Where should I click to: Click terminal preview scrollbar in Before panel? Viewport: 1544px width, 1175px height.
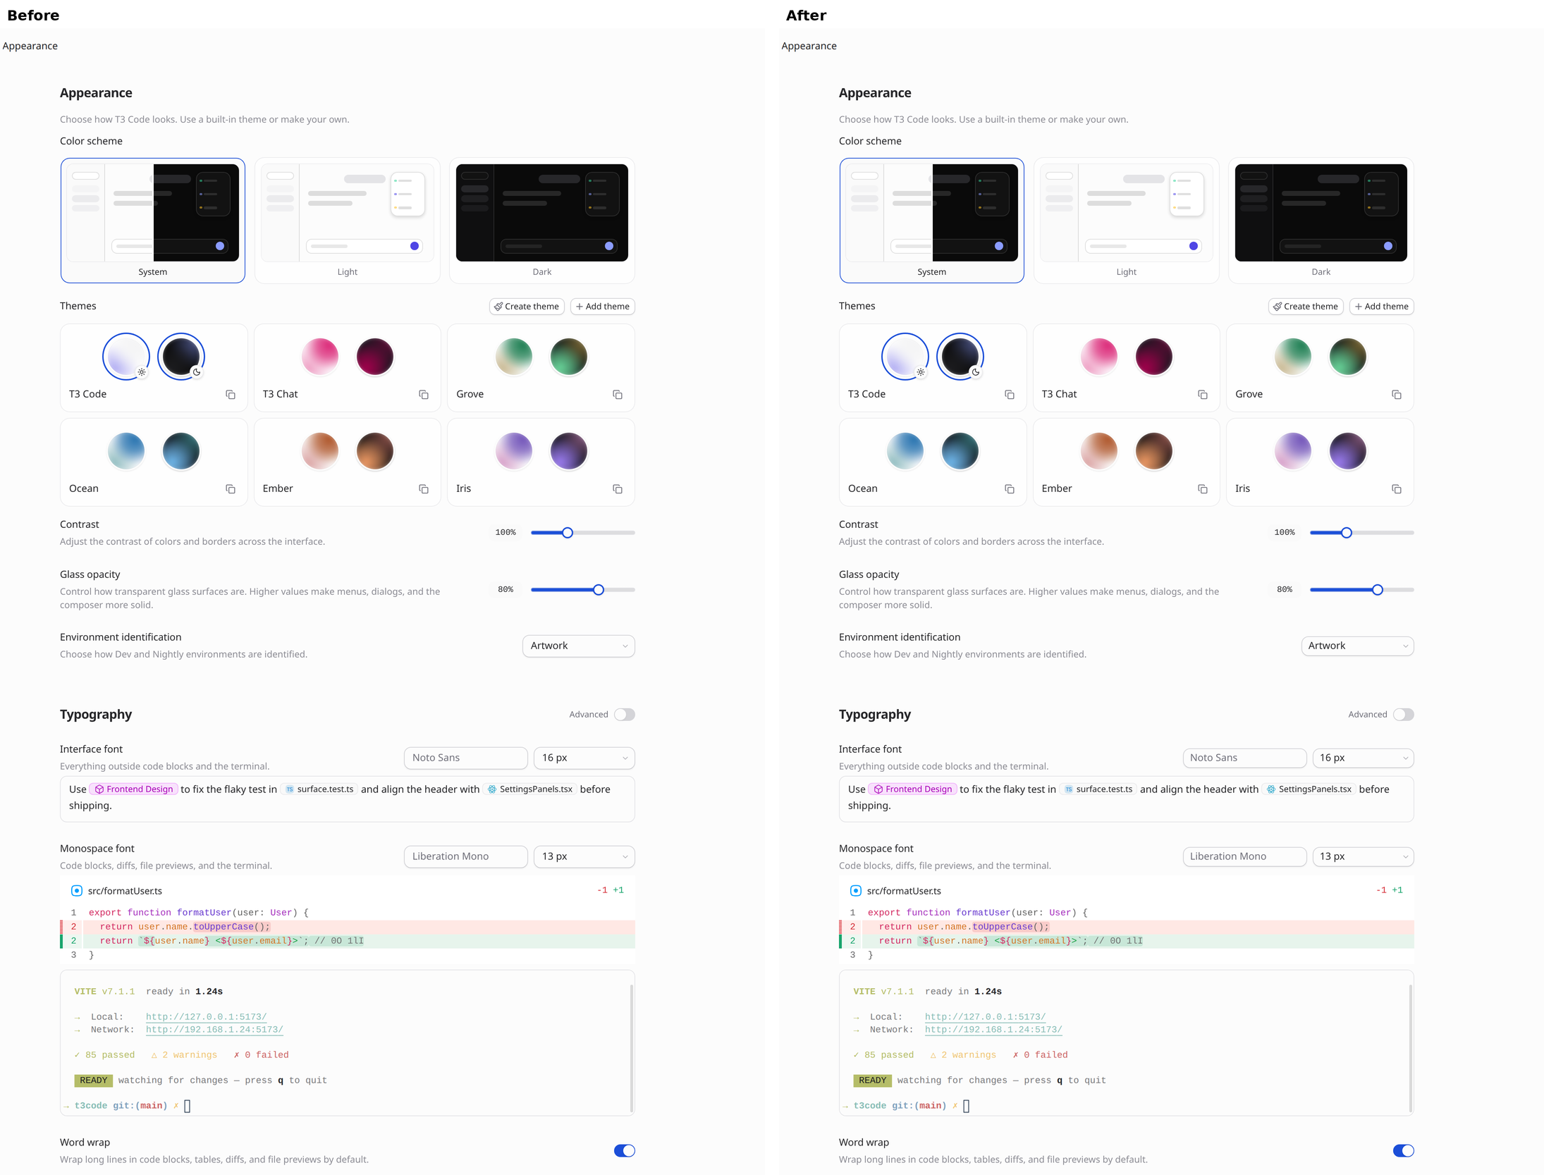(631, 1048)
